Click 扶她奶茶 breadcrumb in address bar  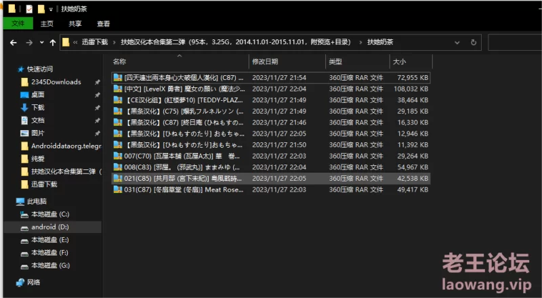coord(380,42)
